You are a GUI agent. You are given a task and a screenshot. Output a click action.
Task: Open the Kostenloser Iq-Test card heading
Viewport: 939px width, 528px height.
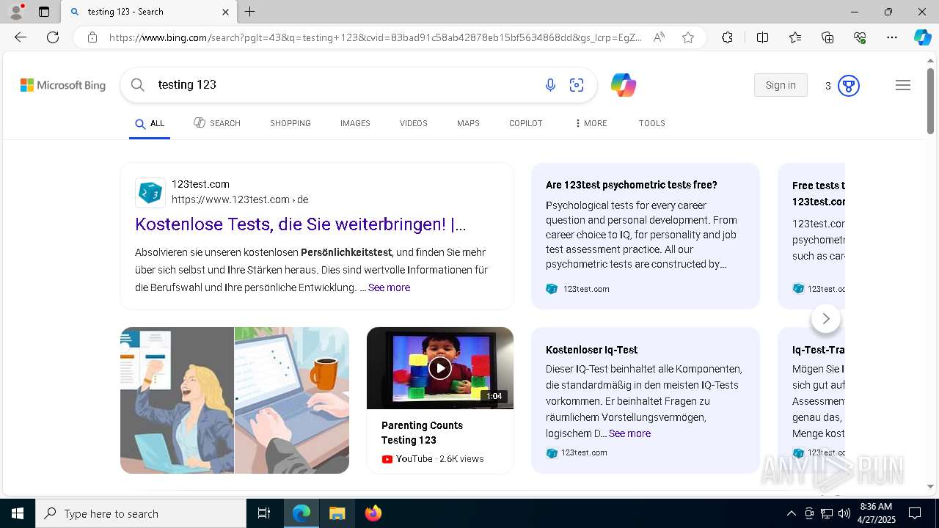pos(591,350)
